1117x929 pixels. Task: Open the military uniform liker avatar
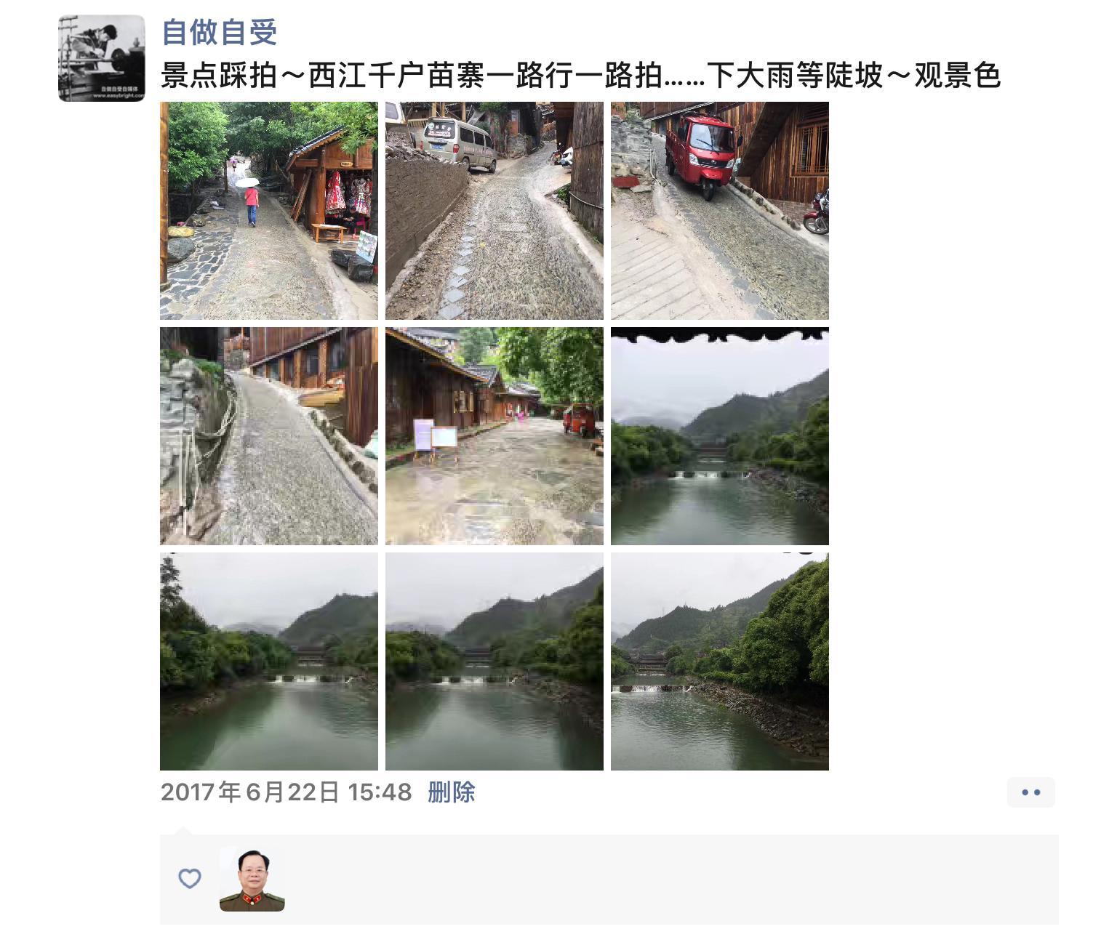tap(252, 879)
